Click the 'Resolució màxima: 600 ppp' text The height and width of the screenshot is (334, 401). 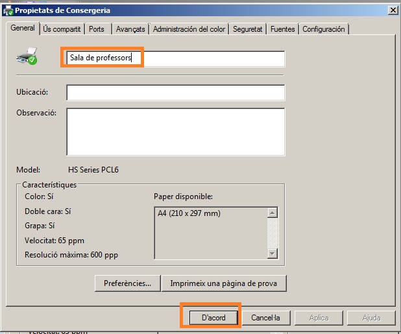[x=71, y=255]
